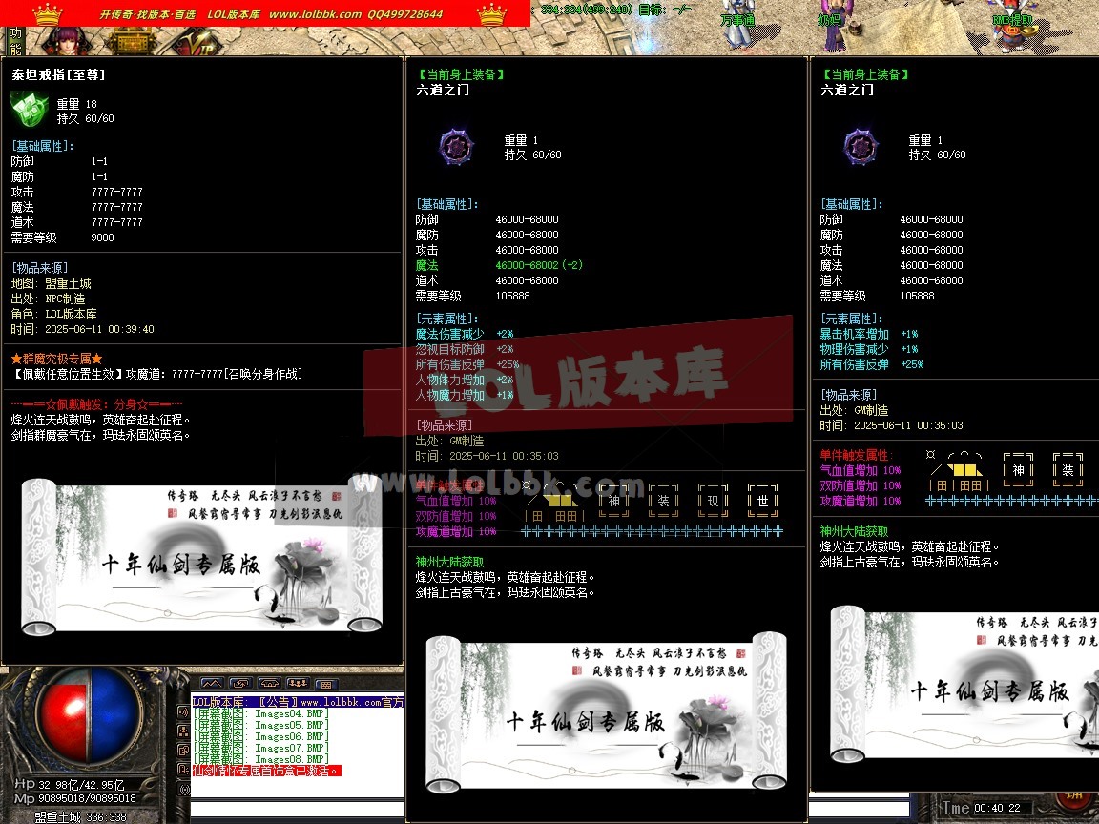Open the purple-haired character portrait
The height and width of the screenshot is (824, 1099).
(68, 41)
